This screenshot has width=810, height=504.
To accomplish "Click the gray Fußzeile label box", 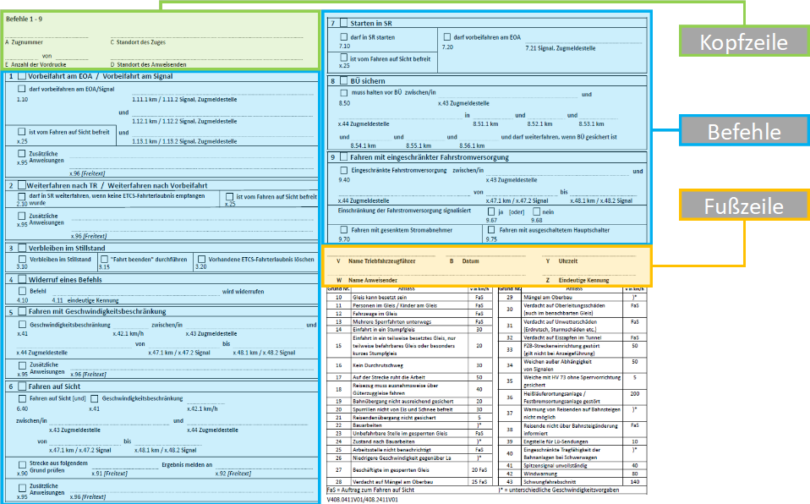I will coord(743,206).
